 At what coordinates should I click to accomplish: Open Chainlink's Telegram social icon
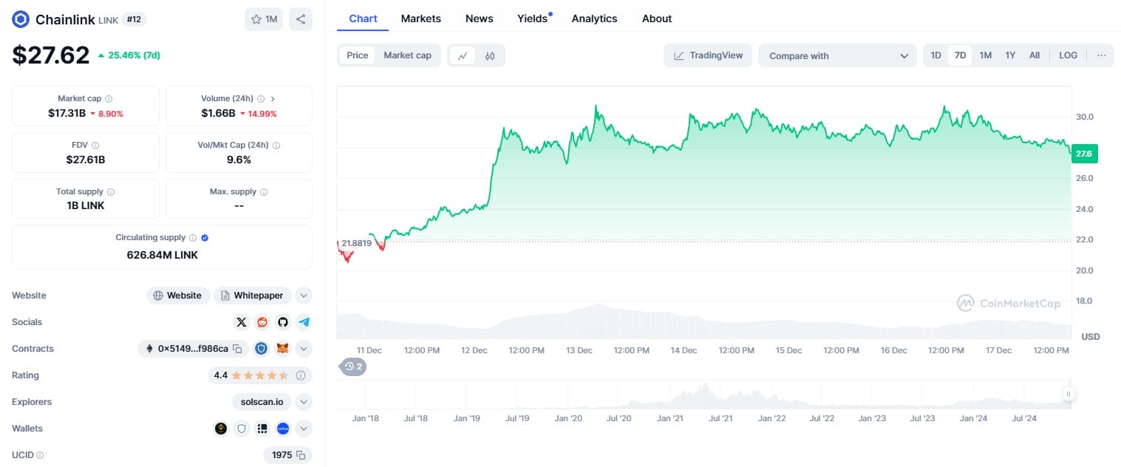(304, 322)
